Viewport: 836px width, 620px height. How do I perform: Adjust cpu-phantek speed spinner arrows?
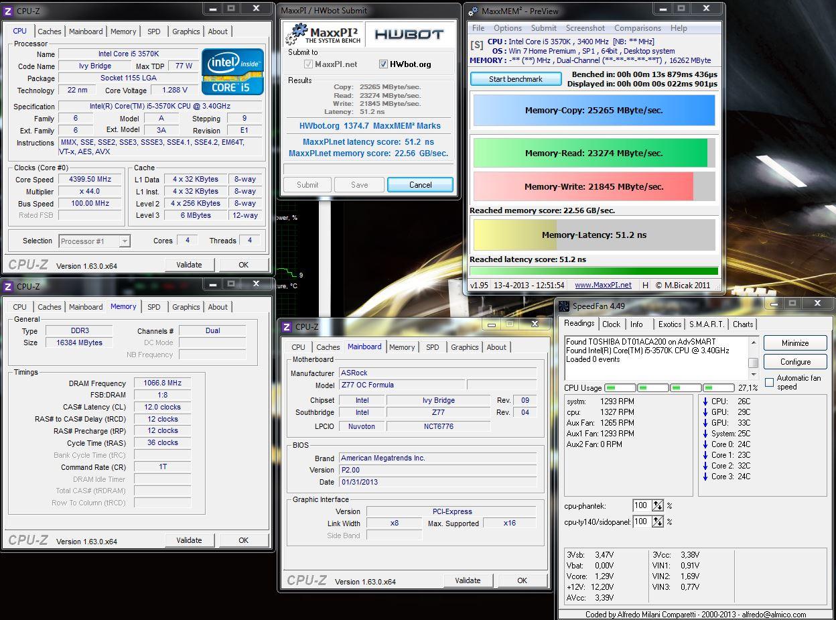658,505
